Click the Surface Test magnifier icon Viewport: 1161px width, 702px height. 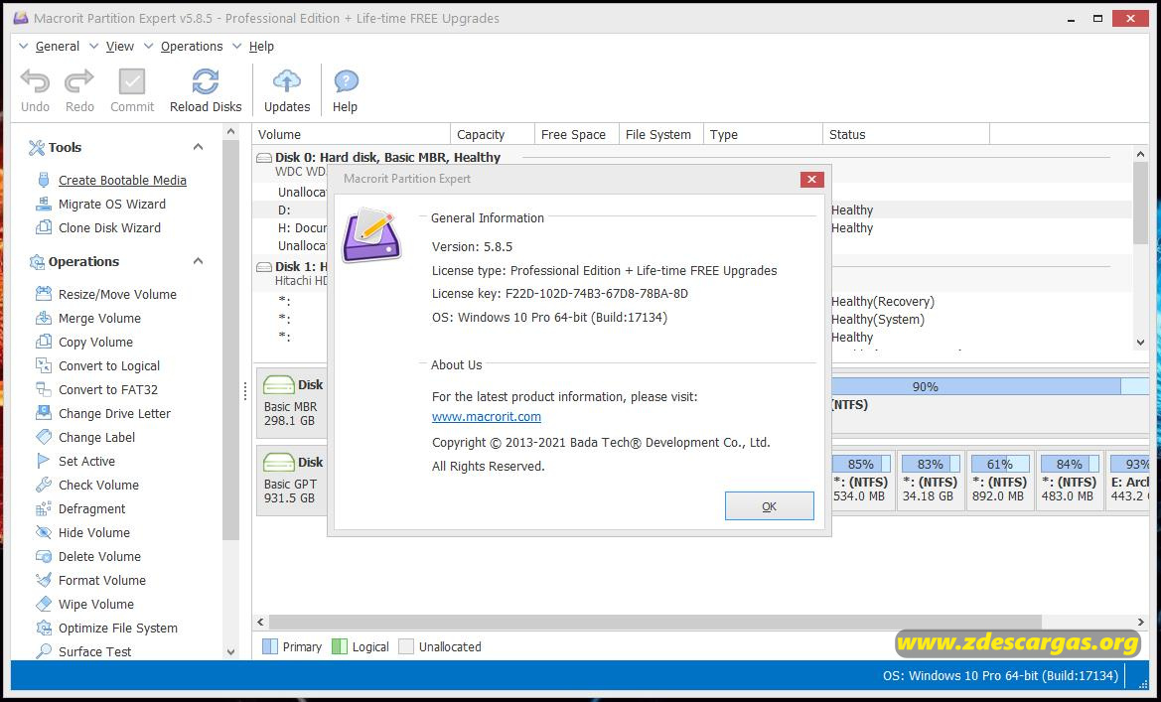(45, 651)
